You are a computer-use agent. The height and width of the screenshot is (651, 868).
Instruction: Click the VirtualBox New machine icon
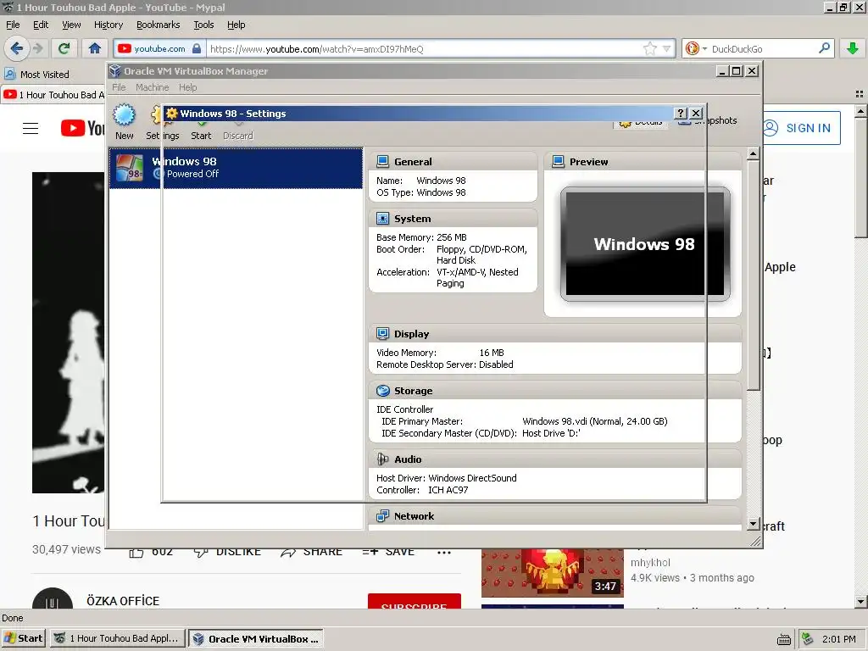point(124,122)
